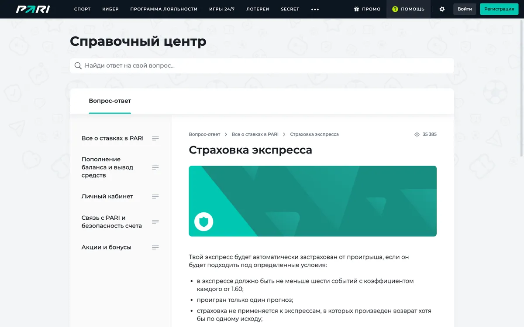Open the Лотереи menu item
Screen dimensions: 524x327
point(258,9)
